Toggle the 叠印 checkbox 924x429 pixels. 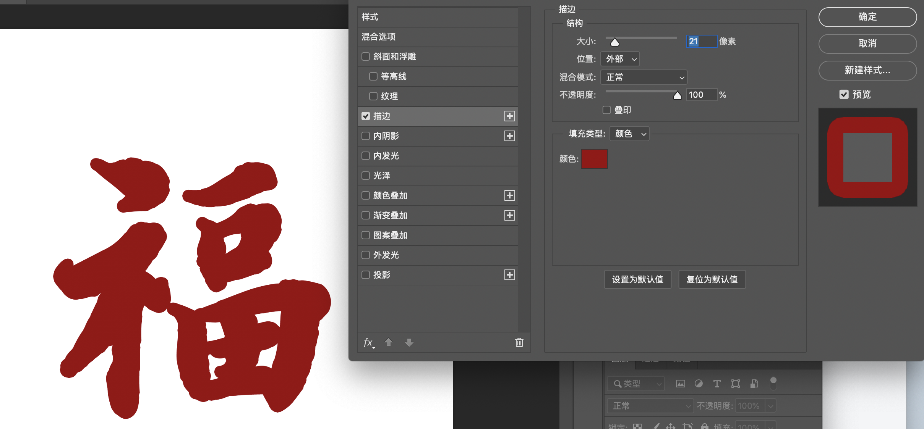[x=606, y=110]
